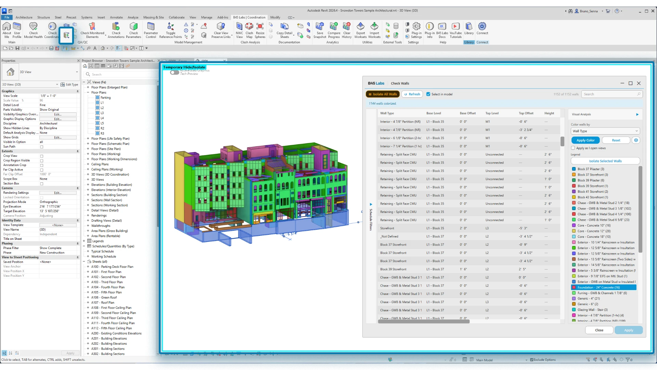Open the Annotate ribbon tab
This screenshot has height=370, width=657.
(116, 17)
